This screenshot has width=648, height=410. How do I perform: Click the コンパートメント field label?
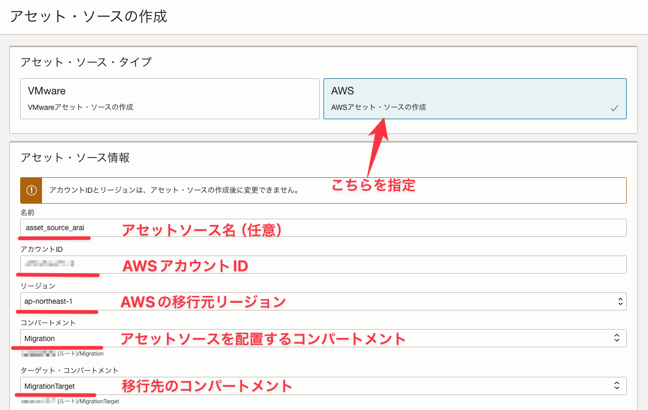(48, 323)
